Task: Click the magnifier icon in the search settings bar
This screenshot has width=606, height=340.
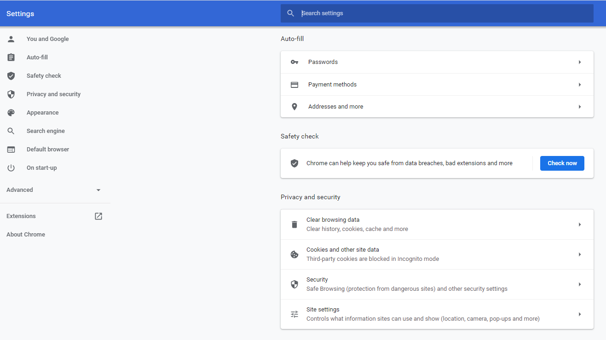Action: click(x=290, y=13)
